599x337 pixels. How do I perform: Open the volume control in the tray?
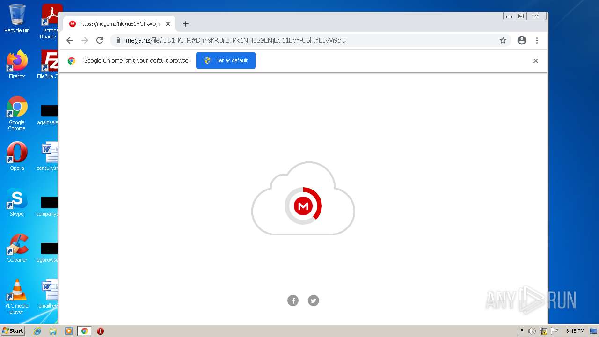coord(532,331)
